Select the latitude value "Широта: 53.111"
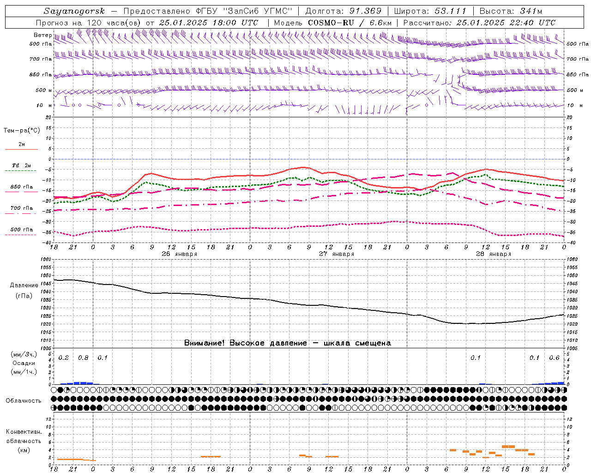This screenshot has height=473, width=591. (430, 11)
